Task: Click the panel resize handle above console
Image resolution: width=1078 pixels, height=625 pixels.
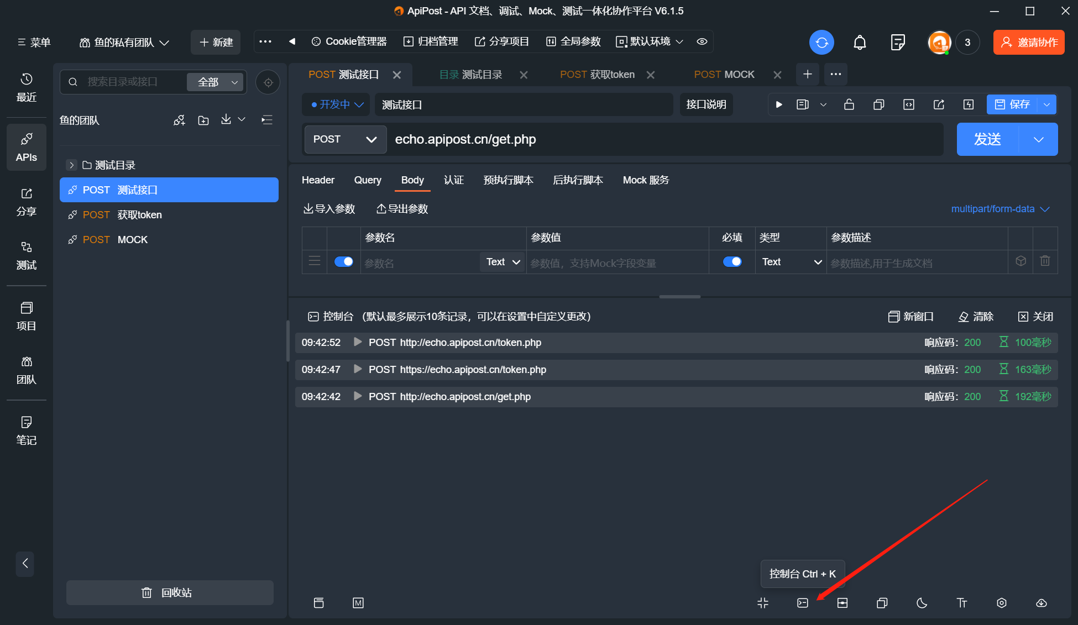Action: click(679, 297)
